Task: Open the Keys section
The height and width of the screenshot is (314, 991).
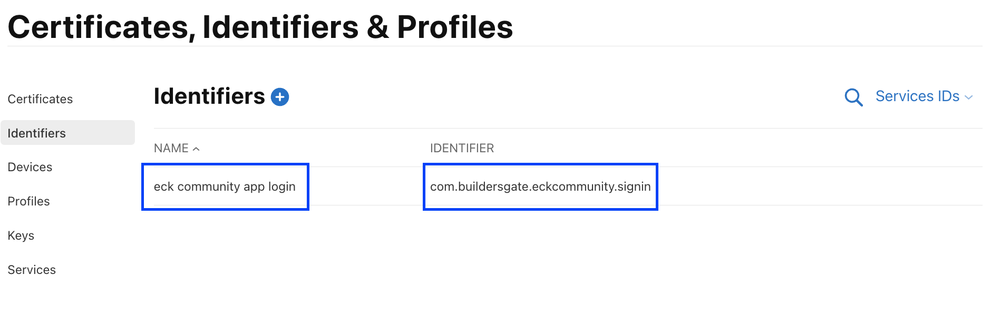Action: point(21,235)
